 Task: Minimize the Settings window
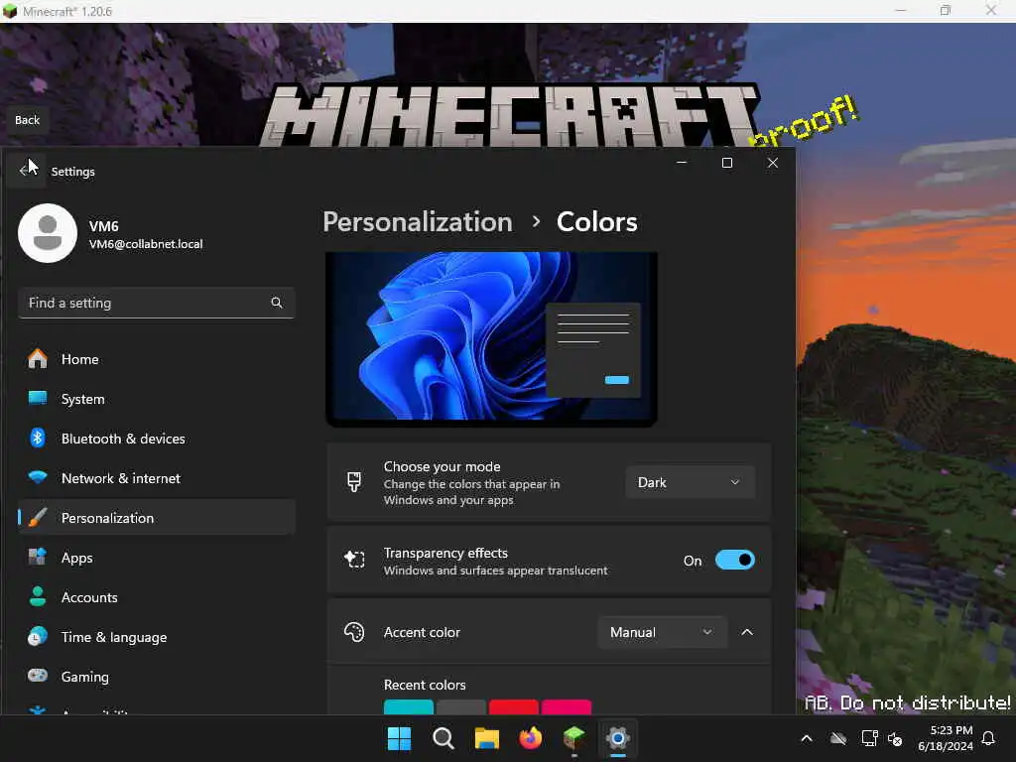coord(682,163)
